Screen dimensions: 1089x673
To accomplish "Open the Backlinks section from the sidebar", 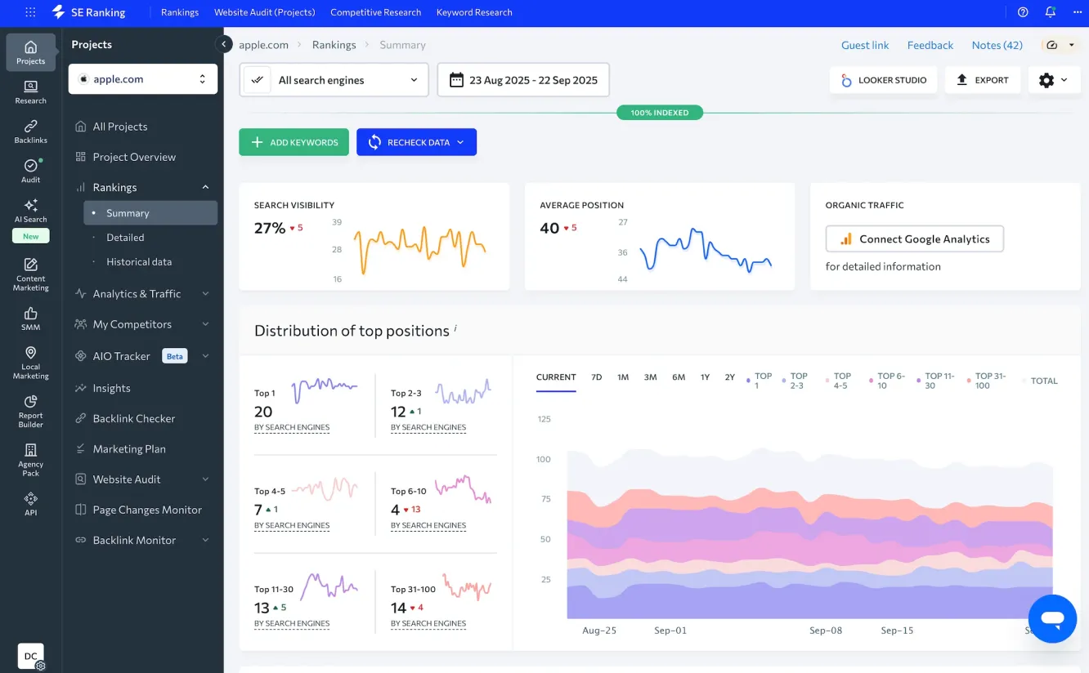I will [29, 133].
